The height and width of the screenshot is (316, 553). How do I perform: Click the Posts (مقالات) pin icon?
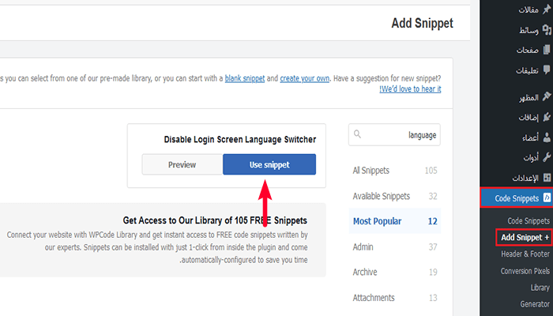[x=547, y=9]
